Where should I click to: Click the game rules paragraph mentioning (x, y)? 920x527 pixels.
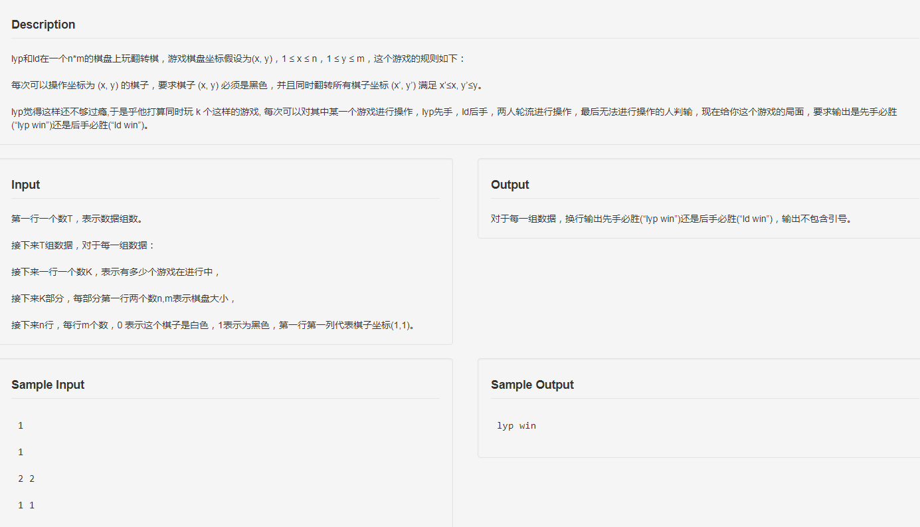point(266,58)
